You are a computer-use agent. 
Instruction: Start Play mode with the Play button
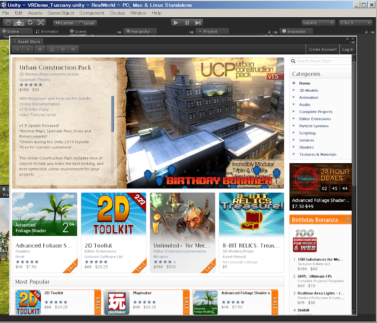click(x=176, y=23)
